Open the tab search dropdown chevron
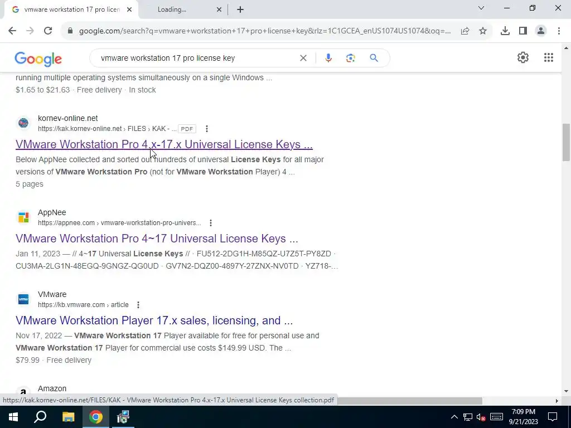 pyautogui.click(x=481, y=8)
